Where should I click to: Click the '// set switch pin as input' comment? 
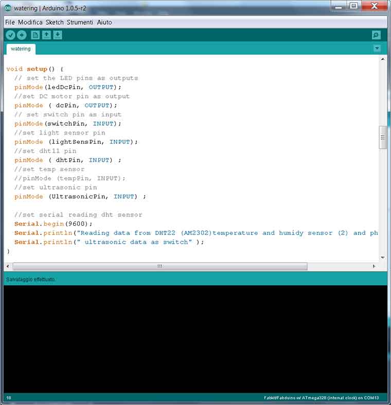coord(68,114)
